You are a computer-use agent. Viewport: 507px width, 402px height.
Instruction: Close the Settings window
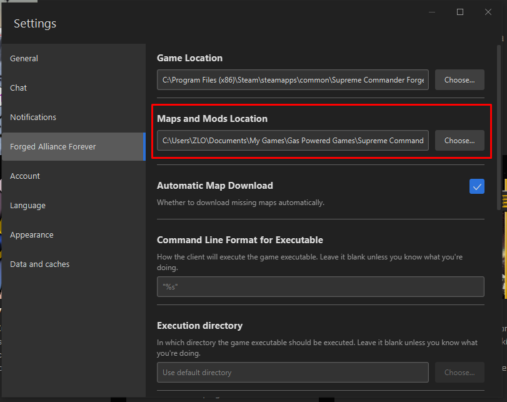coord(488,13)
